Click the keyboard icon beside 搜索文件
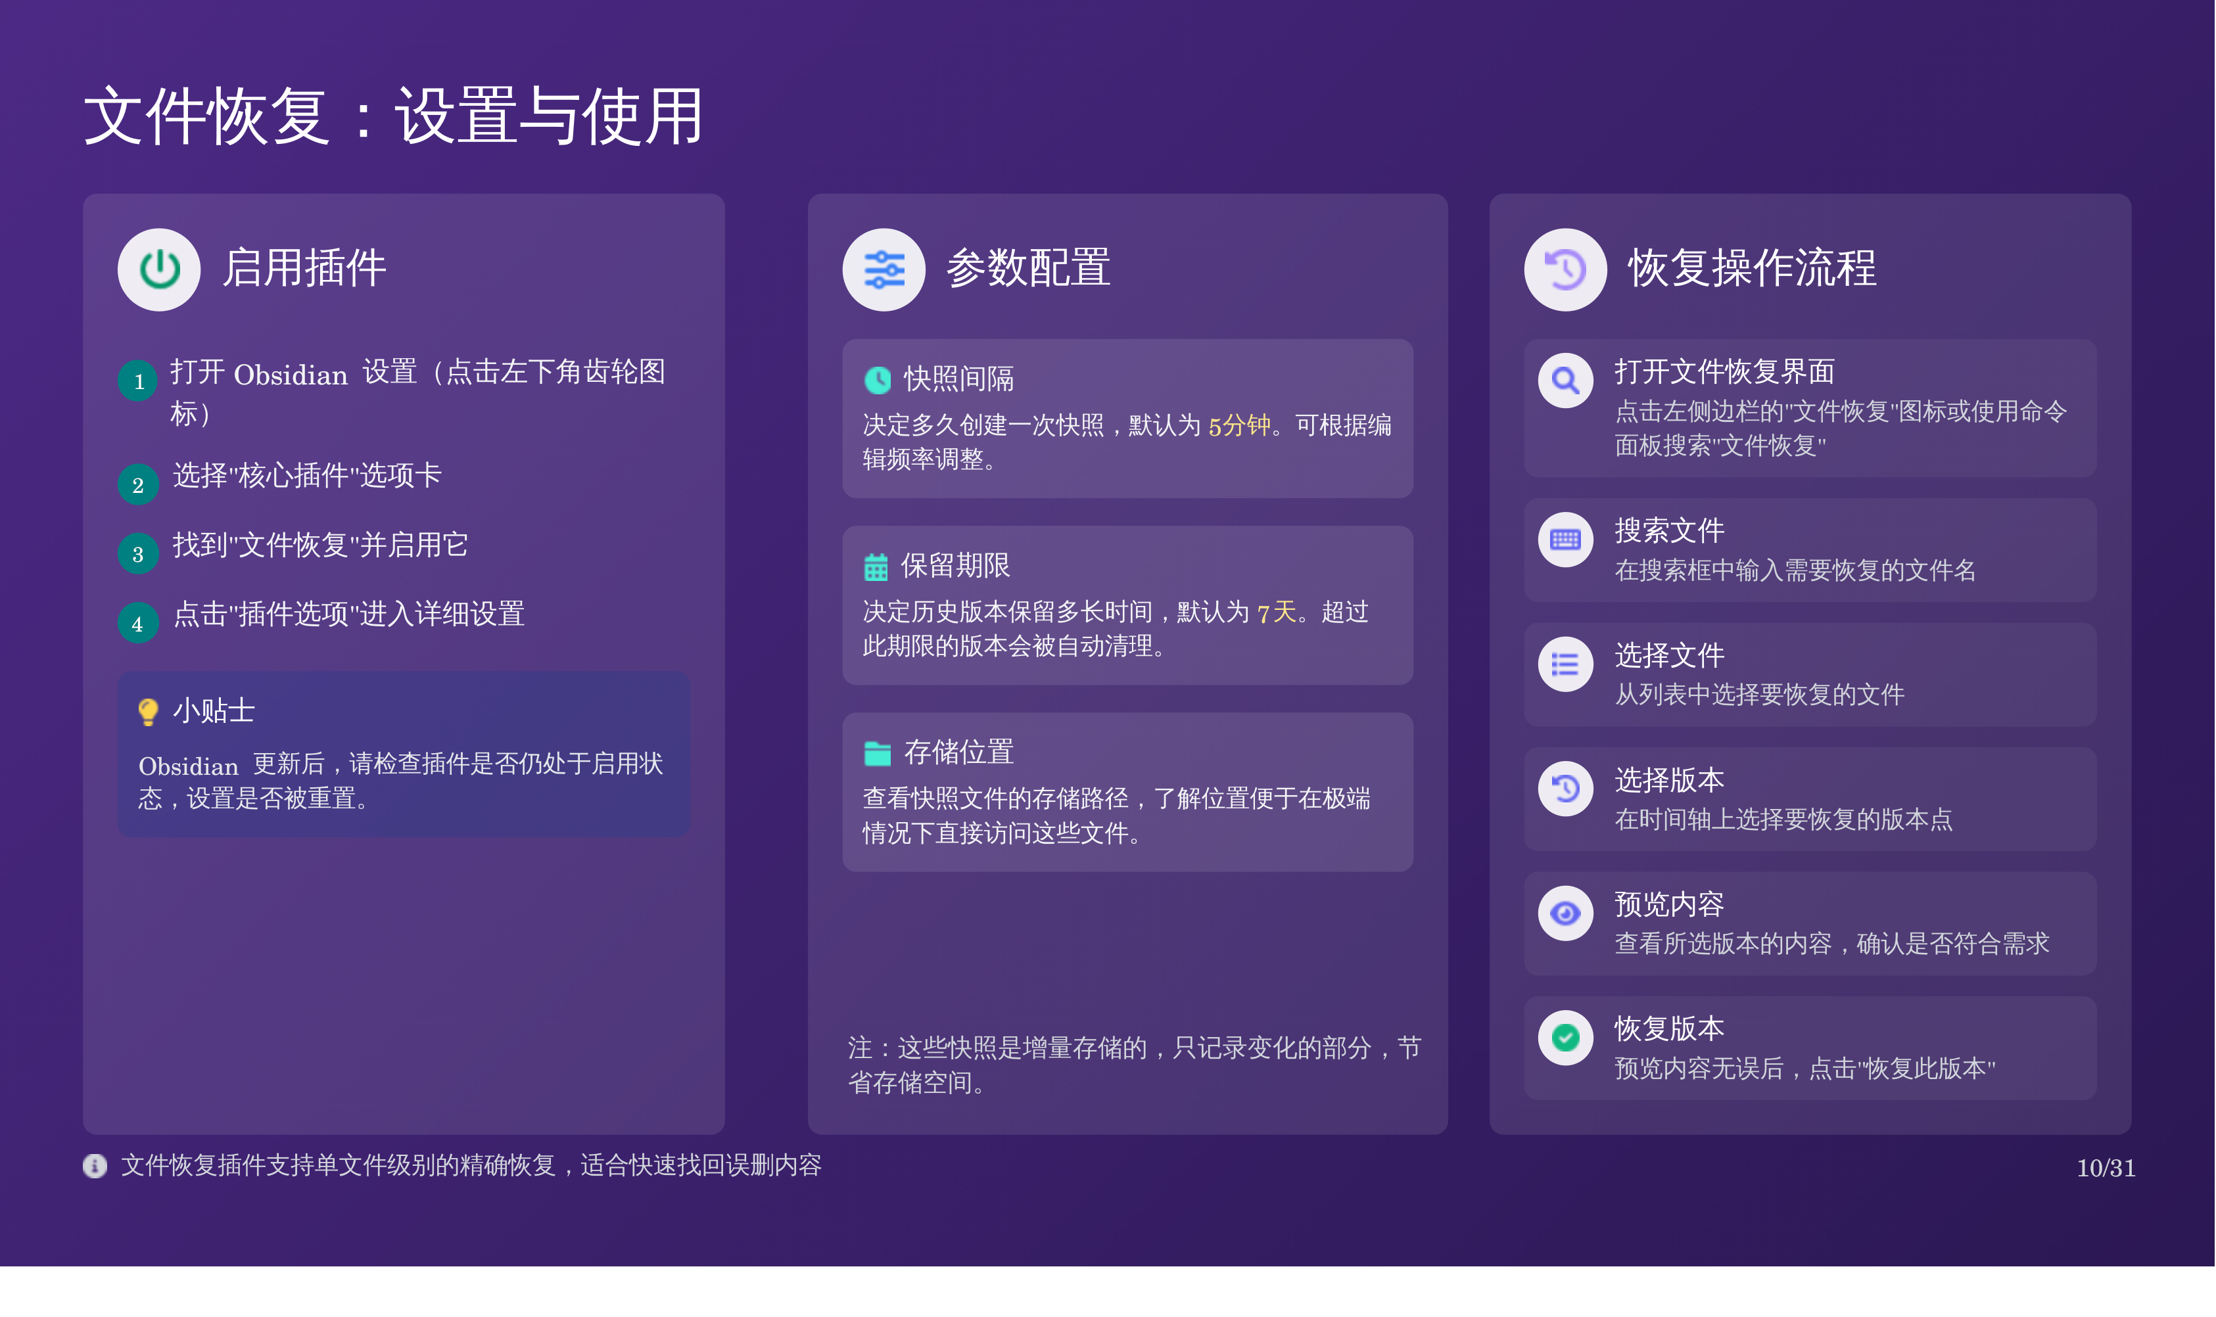The image size is (2216, 1317). click(x=1565, y=540)
